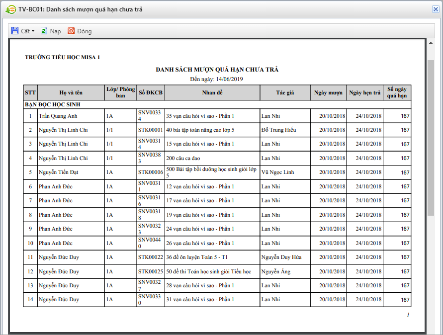Image resolution: width=443 pixels, height=335 pixels.
Task: Click title 15 vạn câu hỏi vì sao
Action: 200,144
